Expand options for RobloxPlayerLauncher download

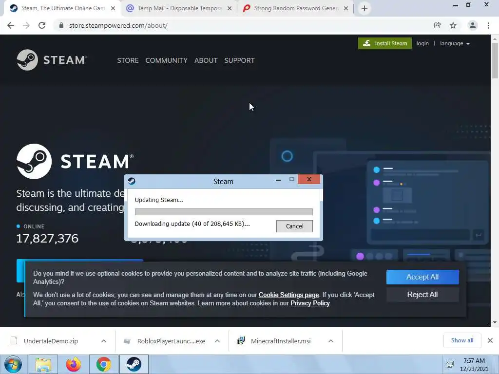pyautogui.click(x=217, y=341)
